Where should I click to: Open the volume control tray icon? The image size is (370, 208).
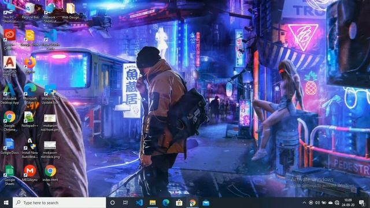tap(317, 203)
